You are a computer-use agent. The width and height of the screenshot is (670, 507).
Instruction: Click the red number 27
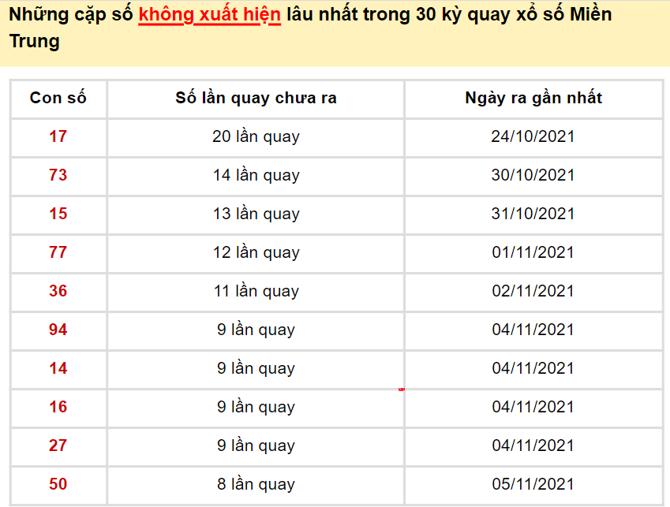[x=58, y=445]
